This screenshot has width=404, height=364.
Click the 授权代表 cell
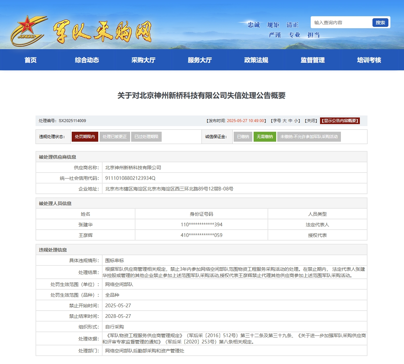317,235
